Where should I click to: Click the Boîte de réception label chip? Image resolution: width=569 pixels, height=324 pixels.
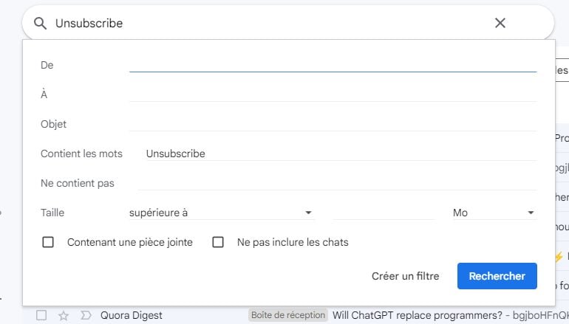pos(288,315)
